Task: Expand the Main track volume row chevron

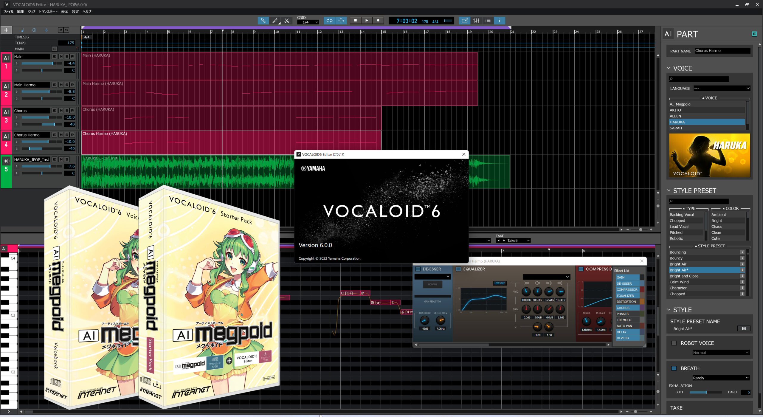Action: click(x=17, y=63)
